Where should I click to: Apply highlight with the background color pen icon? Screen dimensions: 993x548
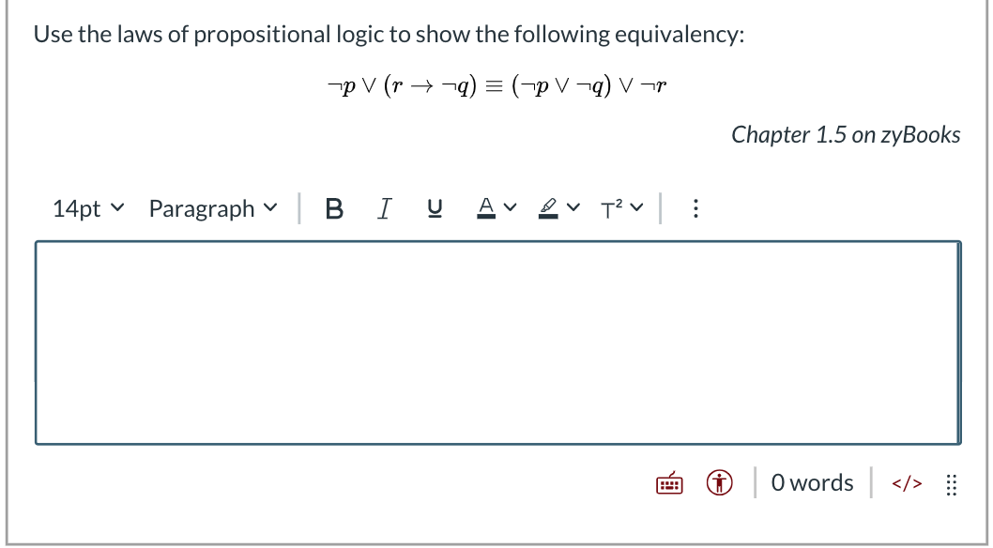coord(554,208)
